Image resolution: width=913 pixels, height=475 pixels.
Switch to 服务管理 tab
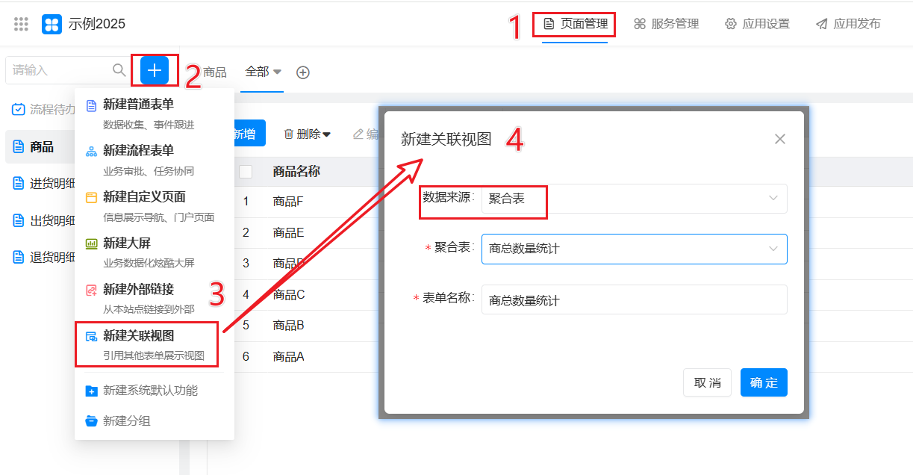pos(666,24)
